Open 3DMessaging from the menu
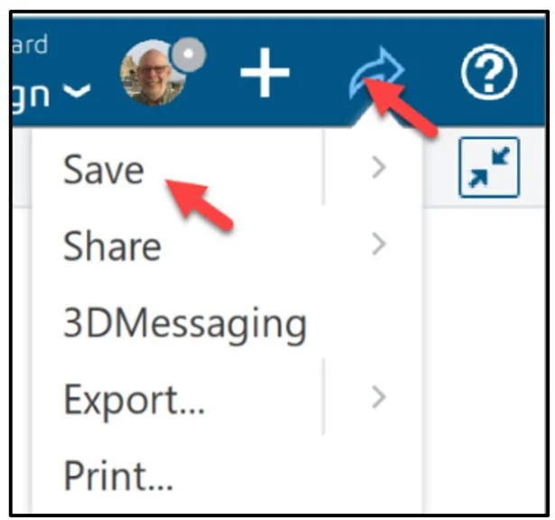Image resolution: width=555 pixels, height=520 pixels. click(x=185, y=325)
